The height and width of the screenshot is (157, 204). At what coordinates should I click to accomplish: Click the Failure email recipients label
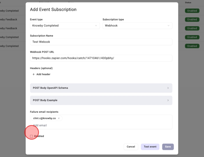[x=44, y=112]
